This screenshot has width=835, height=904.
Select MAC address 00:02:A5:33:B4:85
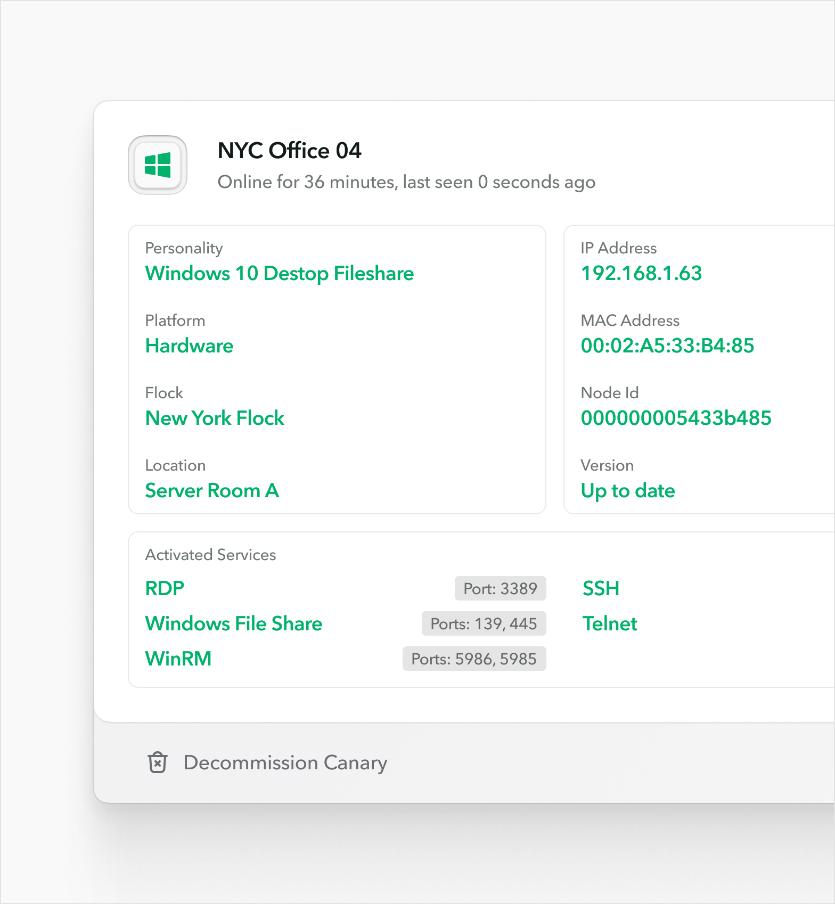pos(668,346)
